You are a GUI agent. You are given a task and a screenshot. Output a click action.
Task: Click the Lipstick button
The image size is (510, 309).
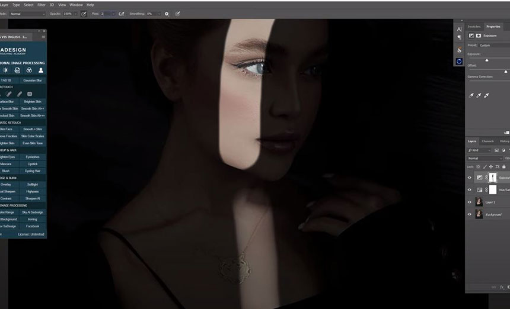[33, 164]
